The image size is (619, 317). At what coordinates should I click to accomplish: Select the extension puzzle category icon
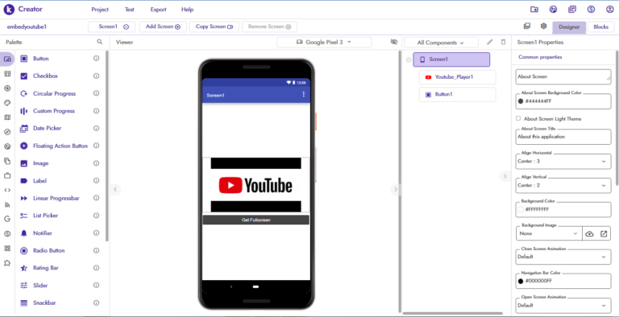7,263
